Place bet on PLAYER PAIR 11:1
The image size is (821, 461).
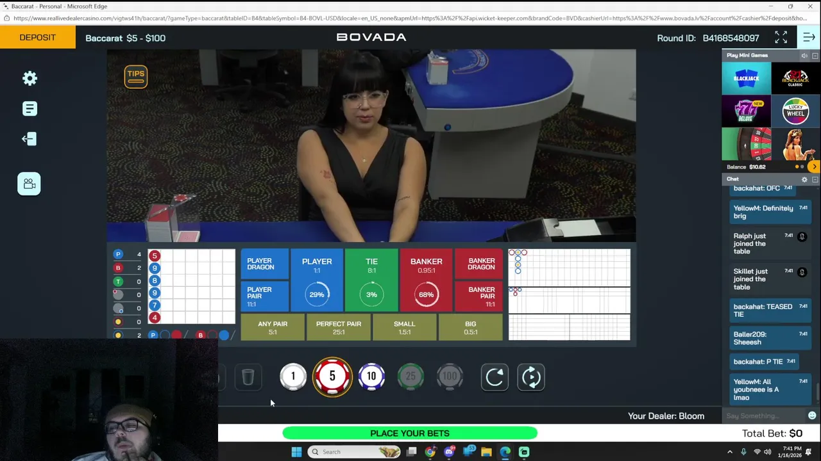(x=265, y=296)
